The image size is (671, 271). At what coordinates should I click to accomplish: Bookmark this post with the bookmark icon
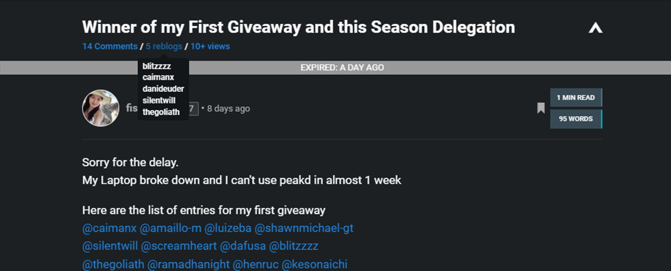[x=541, y=108]
